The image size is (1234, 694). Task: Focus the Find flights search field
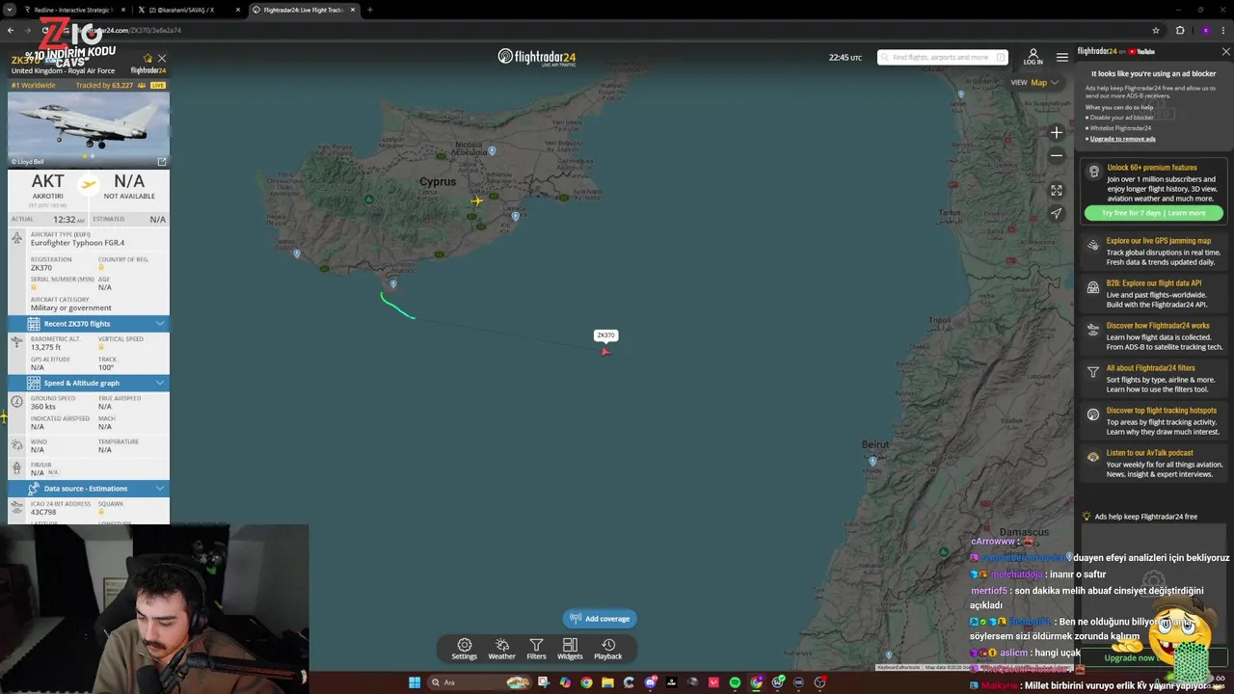point(942,58)
